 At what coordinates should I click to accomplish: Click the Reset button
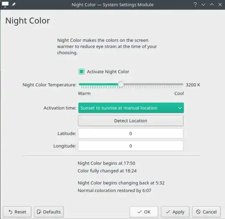point(17,212)
